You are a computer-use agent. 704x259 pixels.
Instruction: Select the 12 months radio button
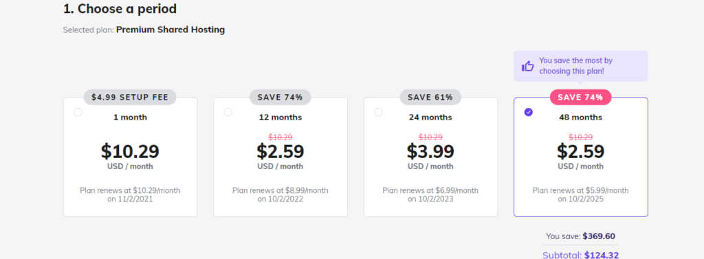pyautogui.click(x=228, y=112)
